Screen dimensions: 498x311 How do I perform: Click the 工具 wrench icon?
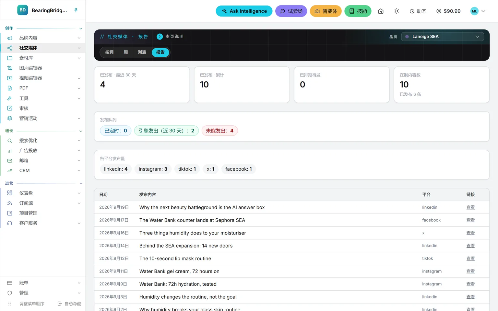[x=10, y=98]
